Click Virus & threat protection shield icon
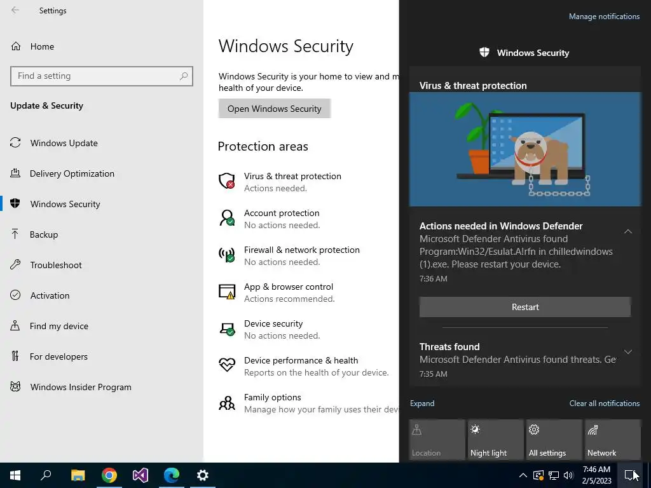Viewport: 651px width, 488px height. click(227, 181)
